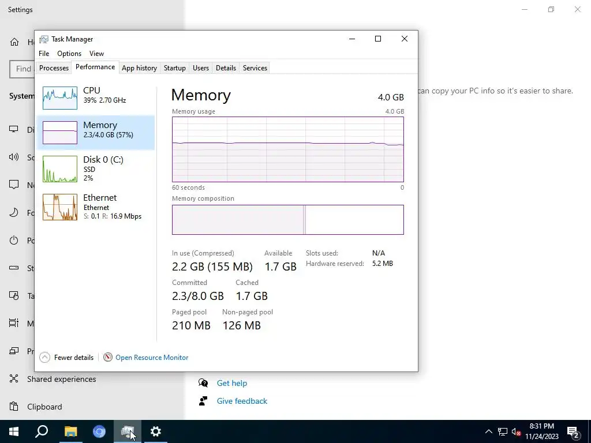591x443 pixels.
Task: Click the Memory usage graph
Action: tap(287, 149)
